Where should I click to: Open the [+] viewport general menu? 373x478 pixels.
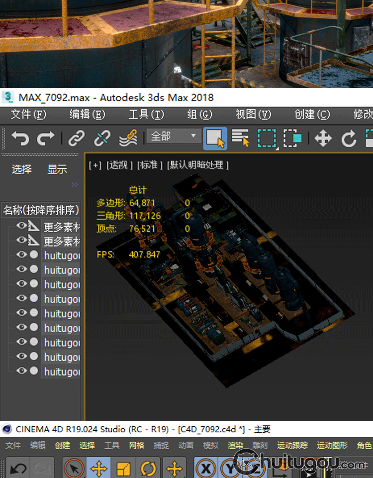point(95,165)
